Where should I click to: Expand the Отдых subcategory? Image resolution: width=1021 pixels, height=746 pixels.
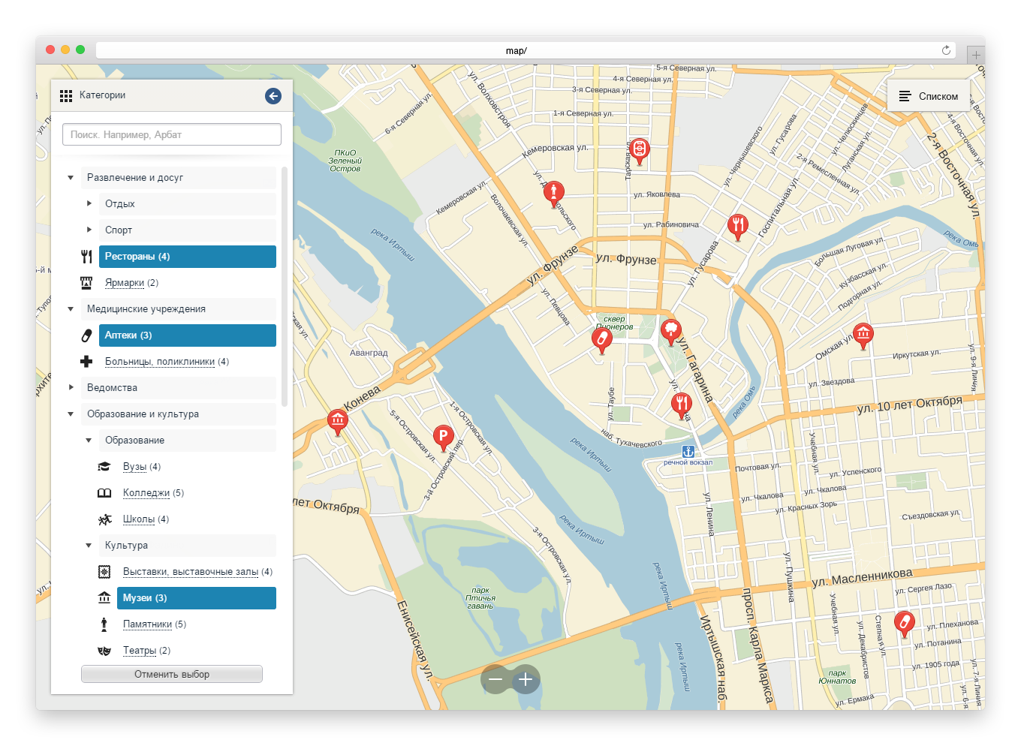(89, 203)
